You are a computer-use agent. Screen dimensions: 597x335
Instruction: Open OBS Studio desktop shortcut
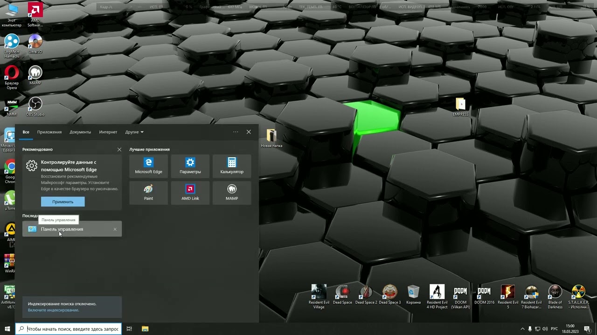click(x=35, y=107)
